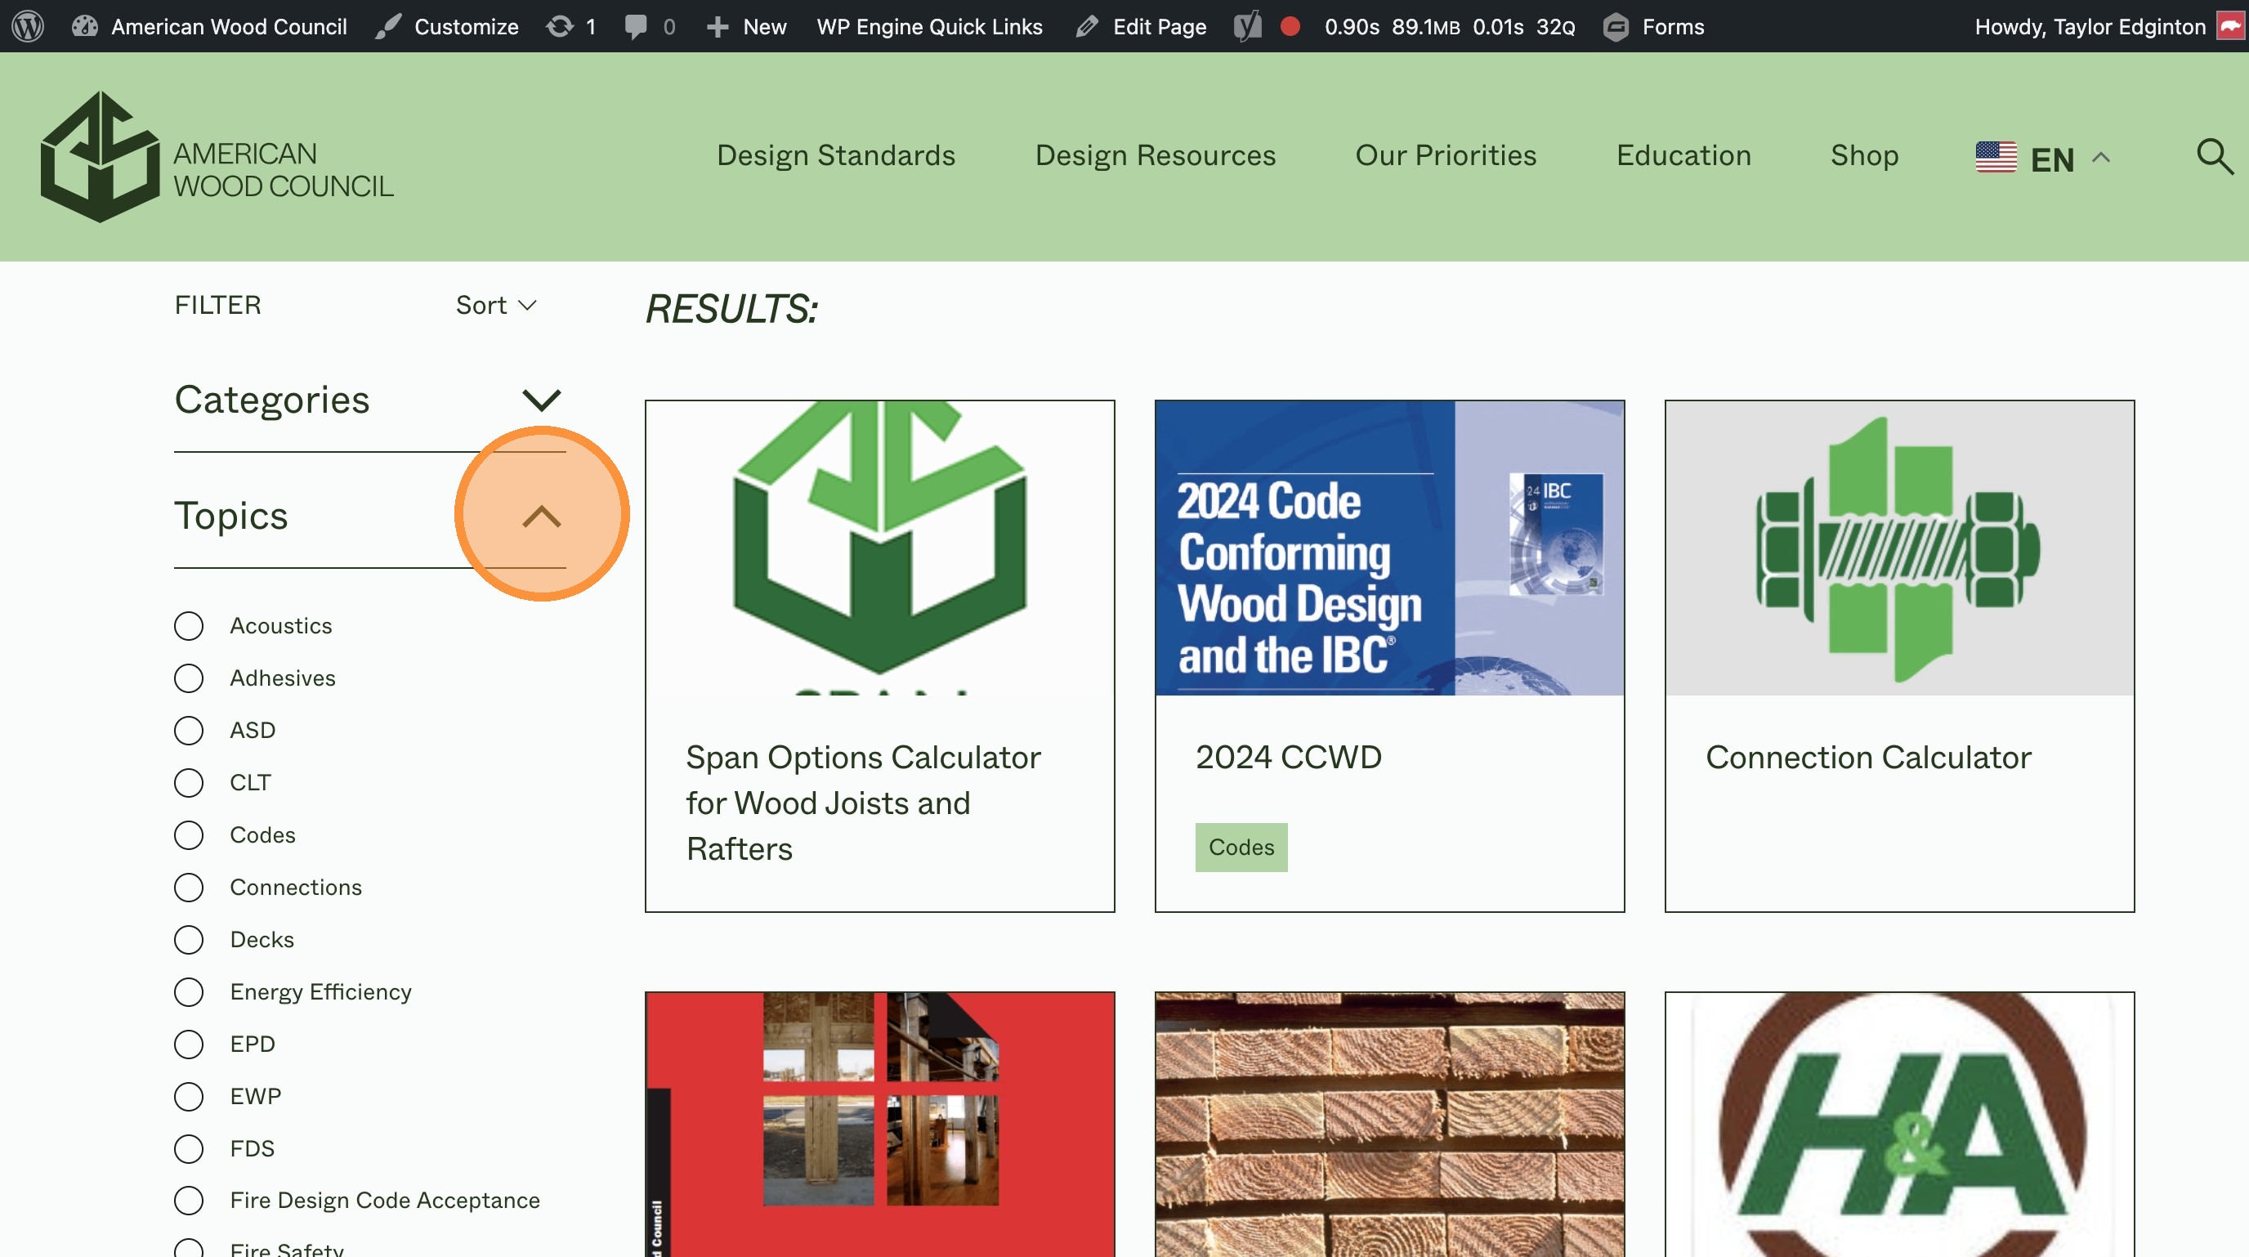This screenshot has height=1257, width=2249.
Task: Open the Education menu item
Action: [x=1683, y=155]
